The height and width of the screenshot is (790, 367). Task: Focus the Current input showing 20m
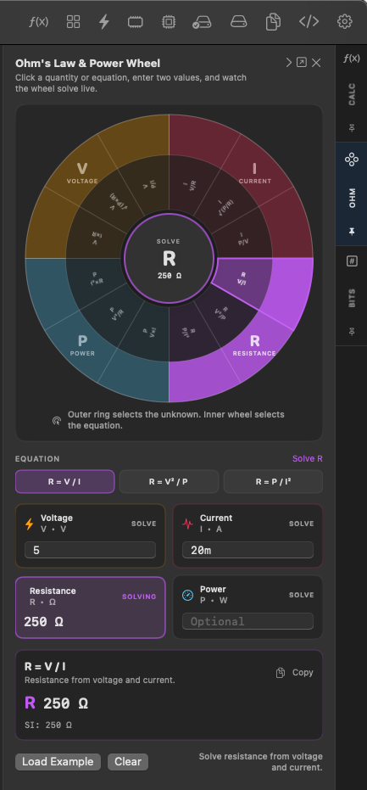247,550
